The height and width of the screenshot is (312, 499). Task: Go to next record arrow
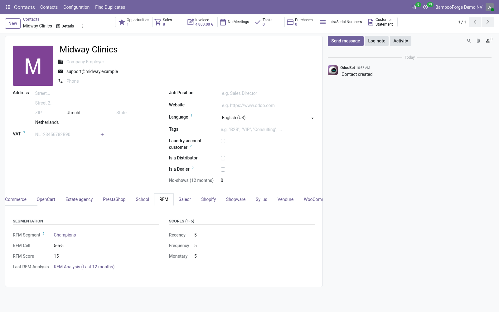pyautogui.click(x=487, y=22)
